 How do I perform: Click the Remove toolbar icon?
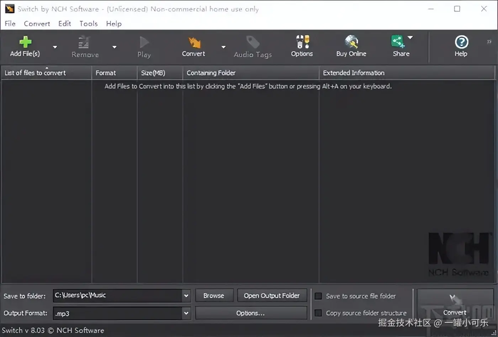(84, 42)
